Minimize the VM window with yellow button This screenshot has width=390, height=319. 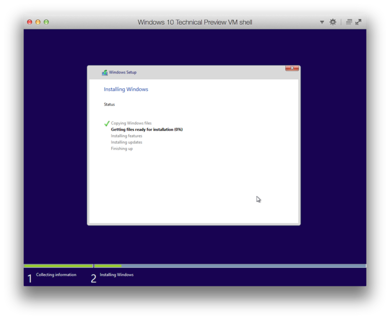38,22
